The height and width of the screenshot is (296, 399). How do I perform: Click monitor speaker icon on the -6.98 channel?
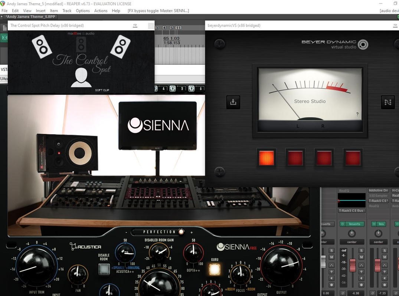362,278
